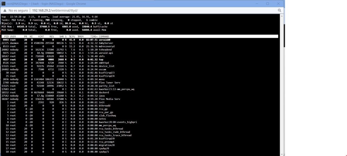Click the terminal icon in the title bar
Screen dimensions: 347x156
(x=3, y=3)
